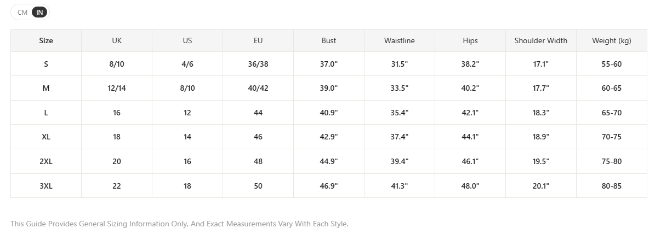Screen dimensions: 655x234
Task: Click the EU column header
Action: 258,41
